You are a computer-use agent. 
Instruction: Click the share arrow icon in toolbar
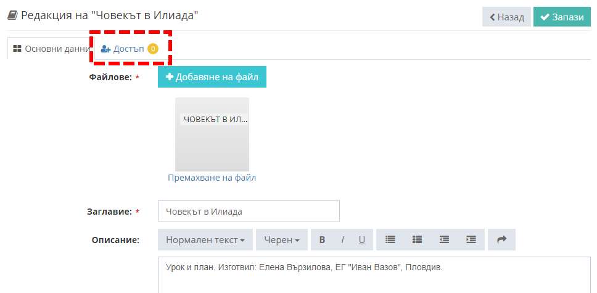pos(502,240)
